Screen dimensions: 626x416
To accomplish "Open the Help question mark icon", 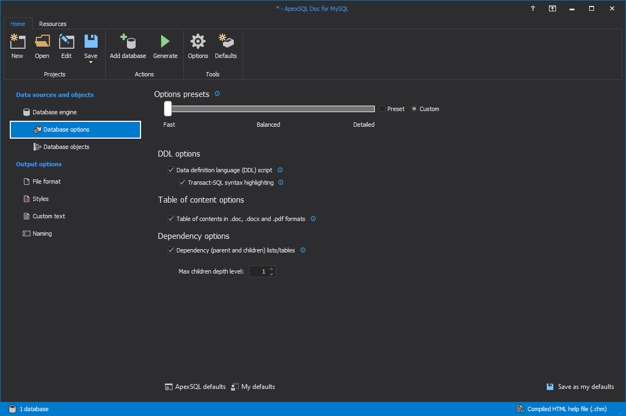I will pos(533,8).
